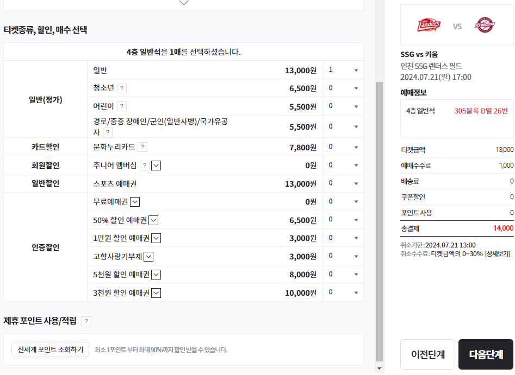
Task: Collapse the section using the top chevron
Action: pos(184,3)
